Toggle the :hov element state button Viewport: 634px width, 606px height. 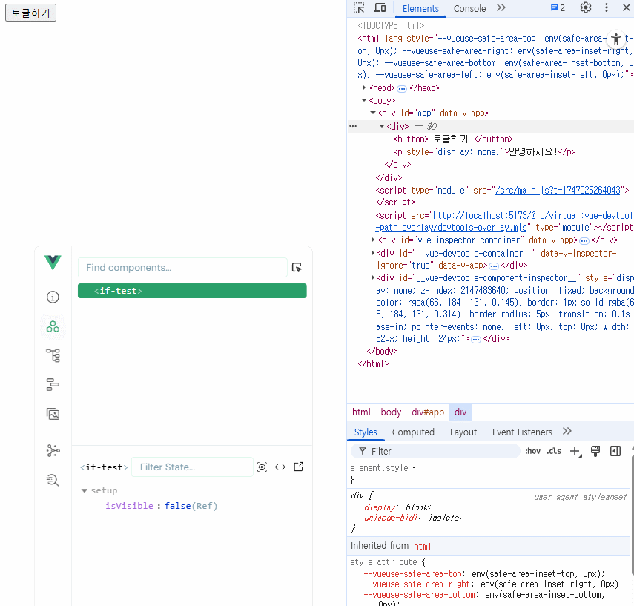point(532,451)
